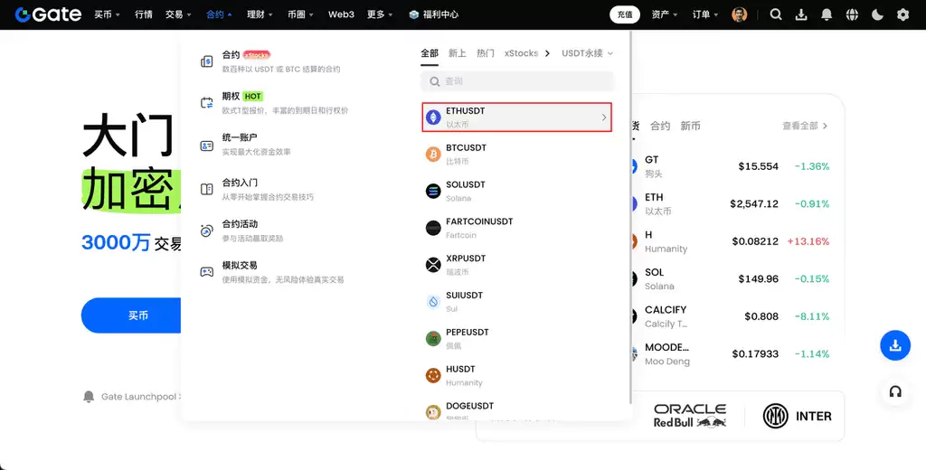Click the search magnifier icon in header

[x=776, y=14]
